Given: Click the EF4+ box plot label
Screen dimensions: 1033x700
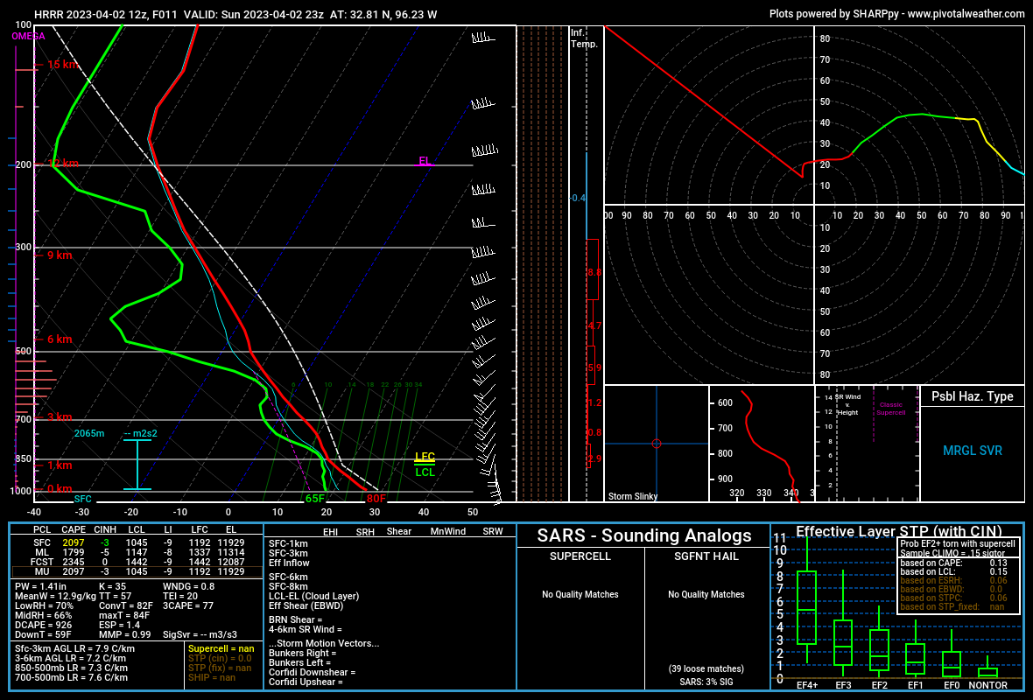Looking at the screenshot, I should click(807, 685).
